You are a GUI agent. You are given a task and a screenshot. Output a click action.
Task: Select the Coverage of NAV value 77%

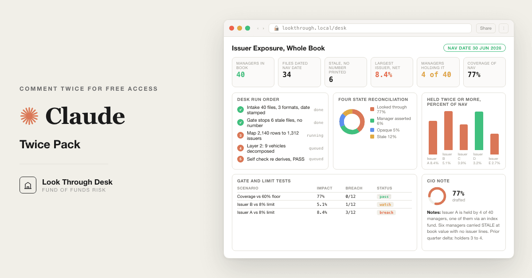click(474, 74)
